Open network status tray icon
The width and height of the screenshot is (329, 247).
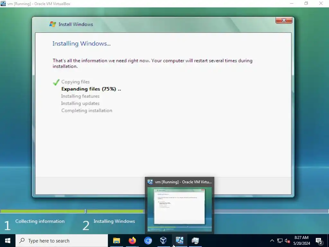click(x=280, y=241)
